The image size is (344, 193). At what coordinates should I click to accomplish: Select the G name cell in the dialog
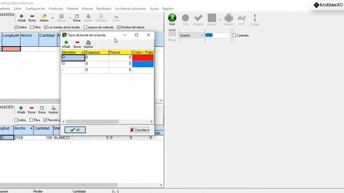73,63
